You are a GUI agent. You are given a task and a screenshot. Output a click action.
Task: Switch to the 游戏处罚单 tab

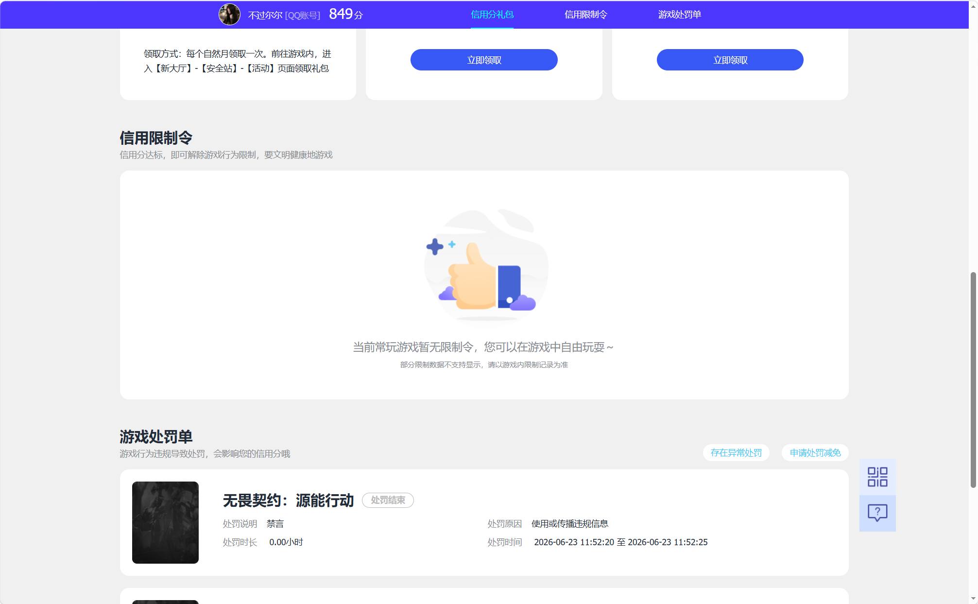click(679, 15)
